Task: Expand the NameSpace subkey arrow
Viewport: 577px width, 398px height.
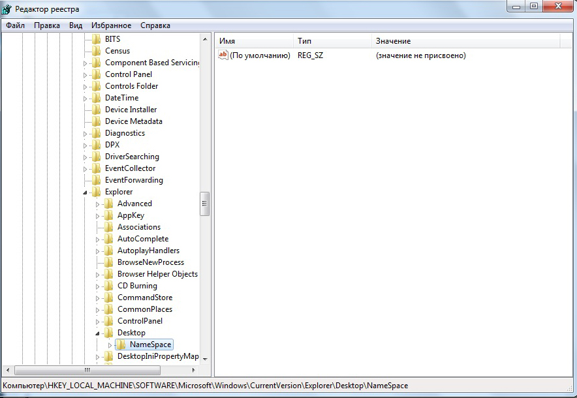Action: (x=110, y=345)
